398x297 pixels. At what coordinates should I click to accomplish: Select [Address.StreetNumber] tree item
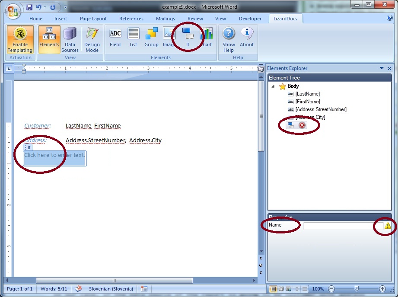321,109
